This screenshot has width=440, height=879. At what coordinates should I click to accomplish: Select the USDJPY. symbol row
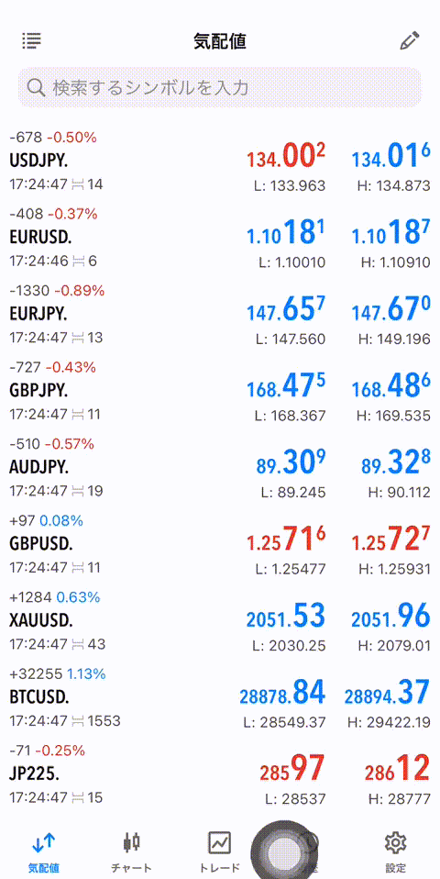click(x=220, y=161)
